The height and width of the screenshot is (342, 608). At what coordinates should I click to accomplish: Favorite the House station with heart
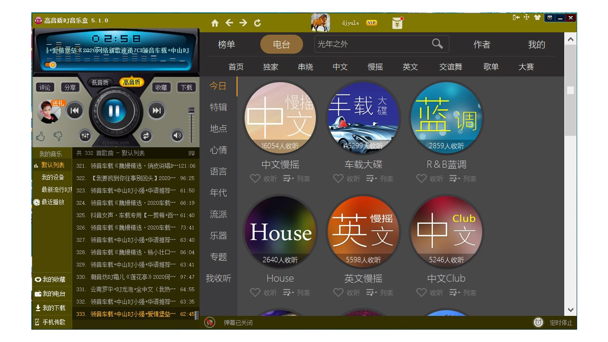(255, 293)
